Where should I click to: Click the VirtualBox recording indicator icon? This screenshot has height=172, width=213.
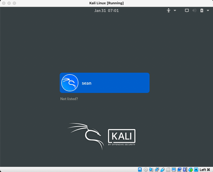pos(179,169)
